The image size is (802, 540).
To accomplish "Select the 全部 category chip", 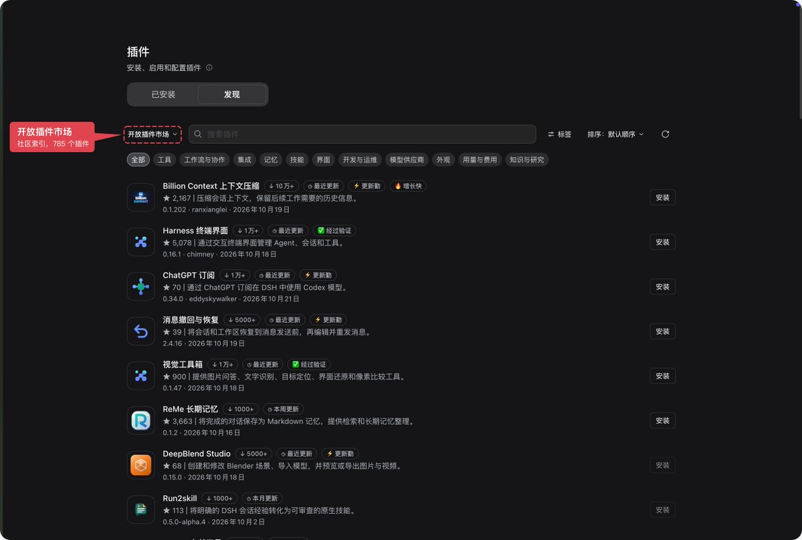I will click(138, 160).
